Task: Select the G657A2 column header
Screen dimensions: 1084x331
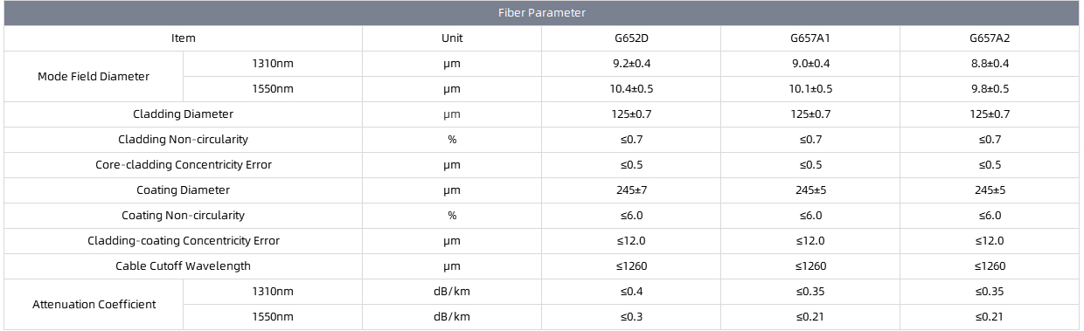Action: pos(990,38)
